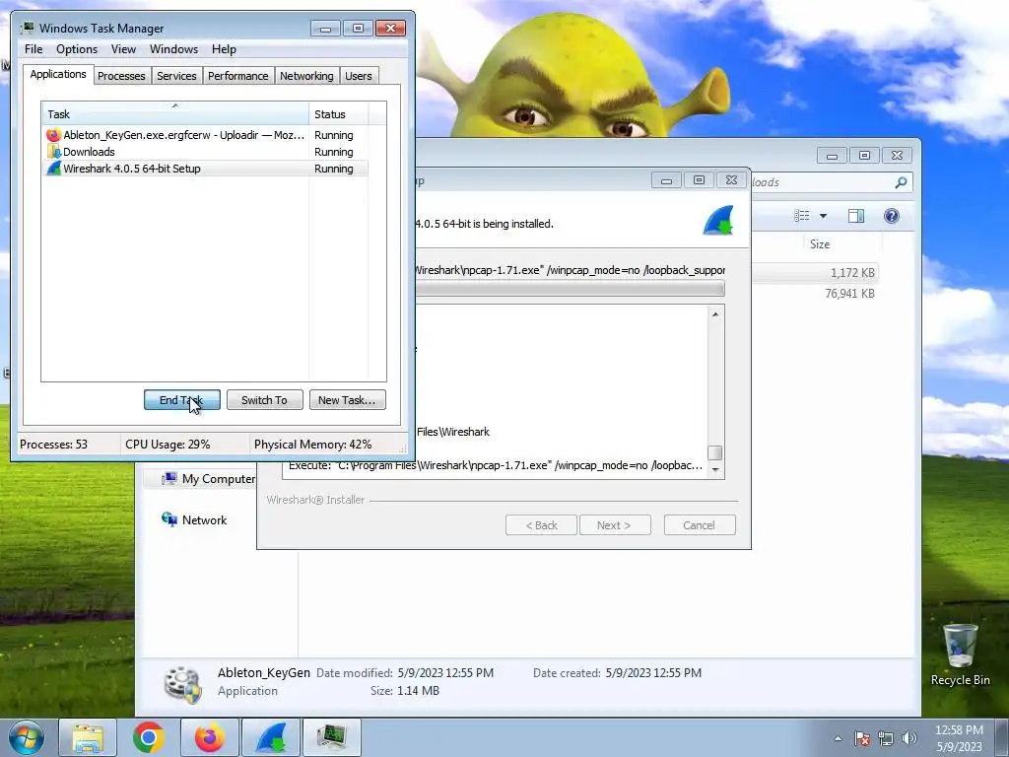The height and width of the screenshot is (757, 1009).
Task: Sort the list by the Task column header
Action: (x=175, y=114)
